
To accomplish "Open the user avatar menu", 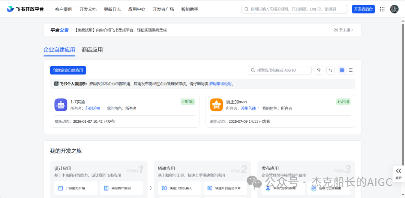I will 394,9.
